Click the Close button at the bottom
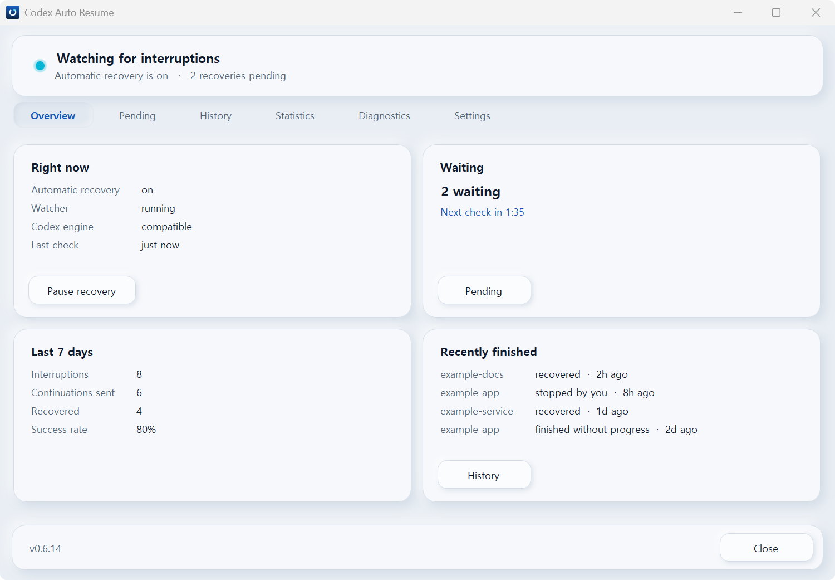Screen dimensions: 835x580 (766, 548)
